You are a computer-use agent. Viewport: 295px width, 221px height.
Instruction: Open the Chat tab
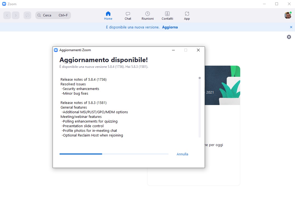(x=128, y=16)
